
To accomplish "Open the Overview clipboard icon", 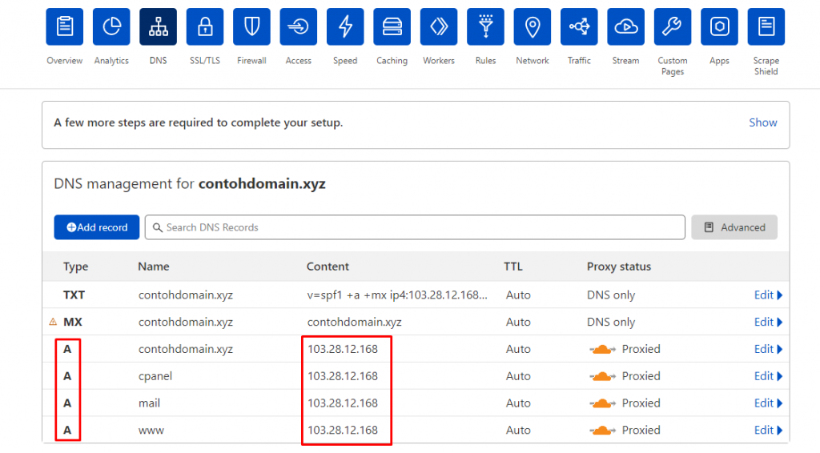I will pyautogui.click(x=64, y=27).
